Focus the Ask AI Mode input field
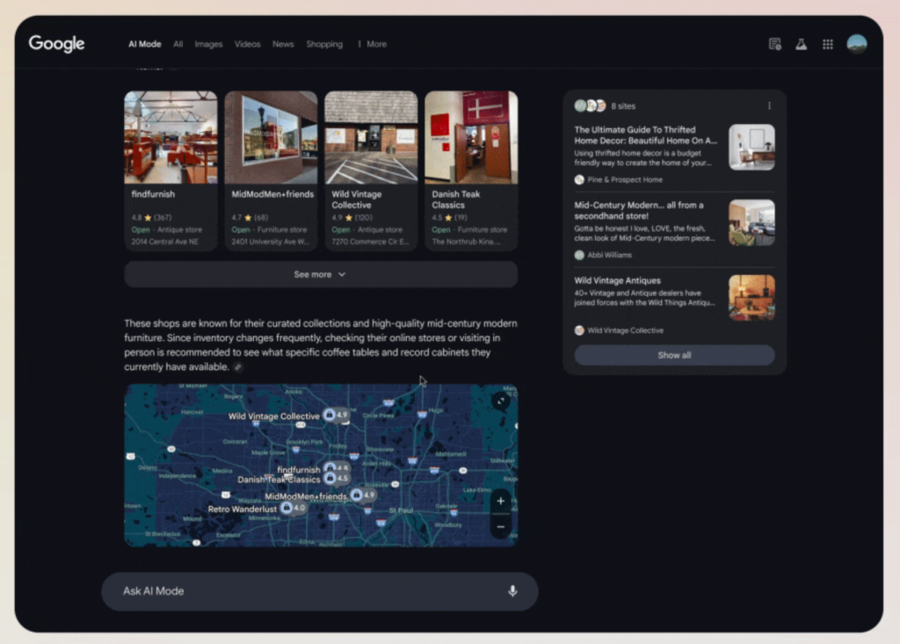Screen dimensions: 900x644 click(320, 591)
